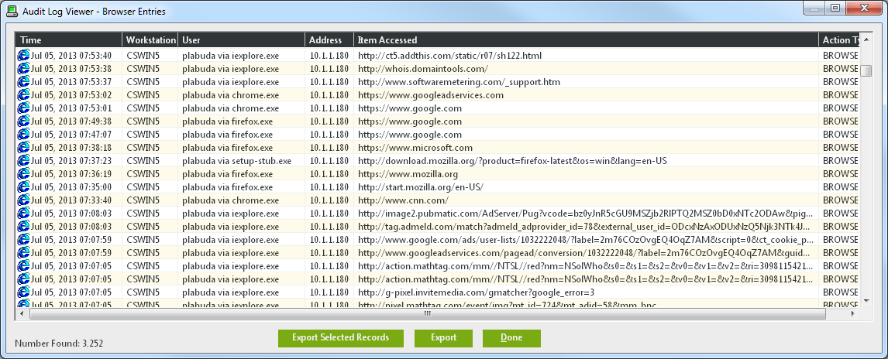Select the download.mozilla.org firefox-latest entry
Screen dimensions: 888x359
click(512, 161)
